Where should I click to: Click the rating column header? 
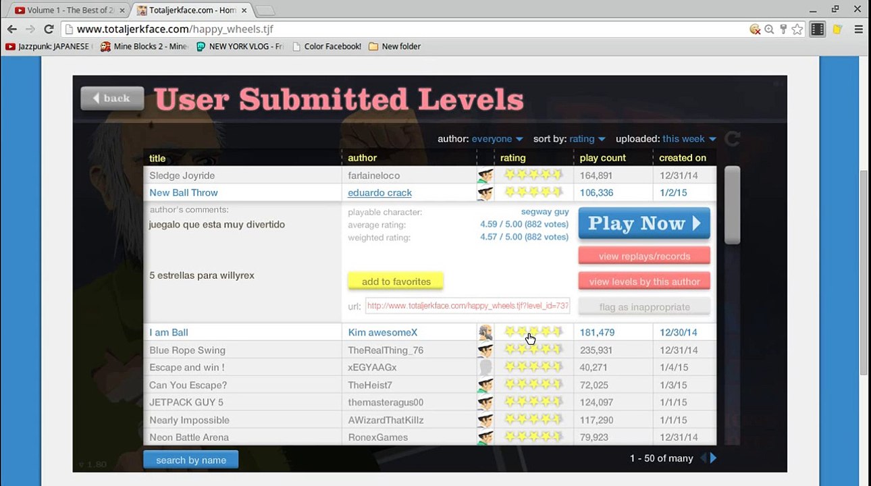(513, 158)
